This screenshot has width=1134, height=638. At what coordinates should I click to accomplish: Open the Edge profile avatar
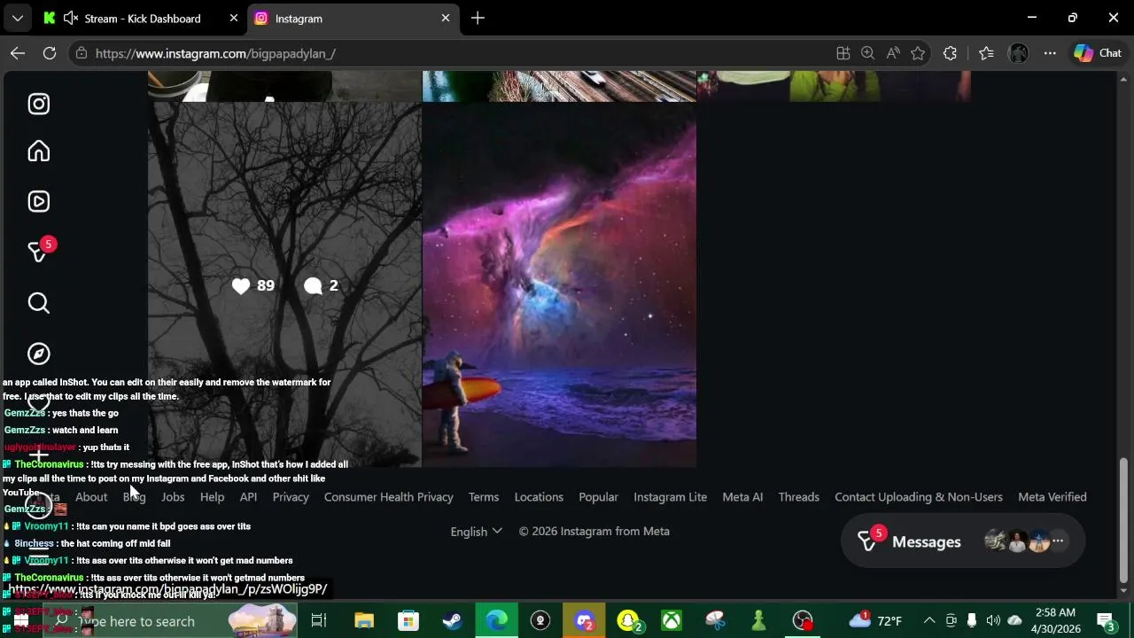tap(1018, 53)
